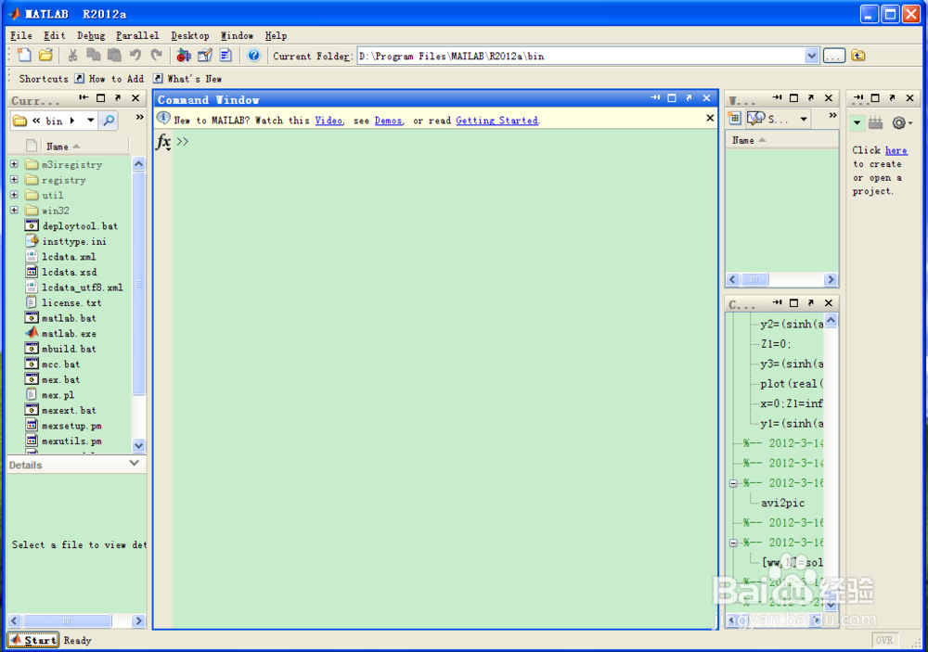Click the Redo arrow icon
This screenshot has height=652, width=928.
coord(156,55)
